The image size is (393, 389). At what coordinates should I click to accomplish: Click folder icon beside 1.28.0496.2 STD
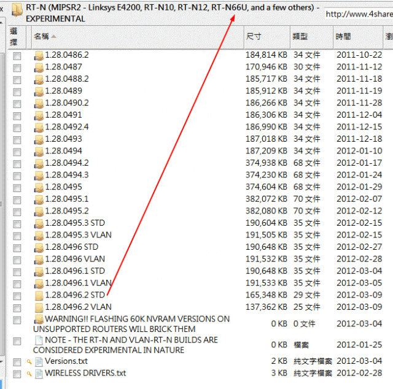[x=39, y=296]
